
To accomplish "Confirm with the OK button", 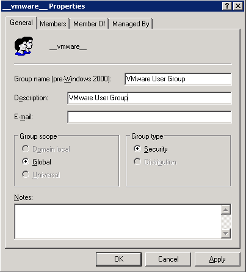I will (x=118, y=259).
